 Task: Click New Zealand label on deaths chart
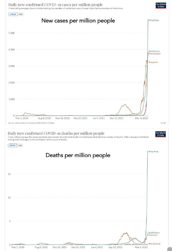(x=154, y=244)
